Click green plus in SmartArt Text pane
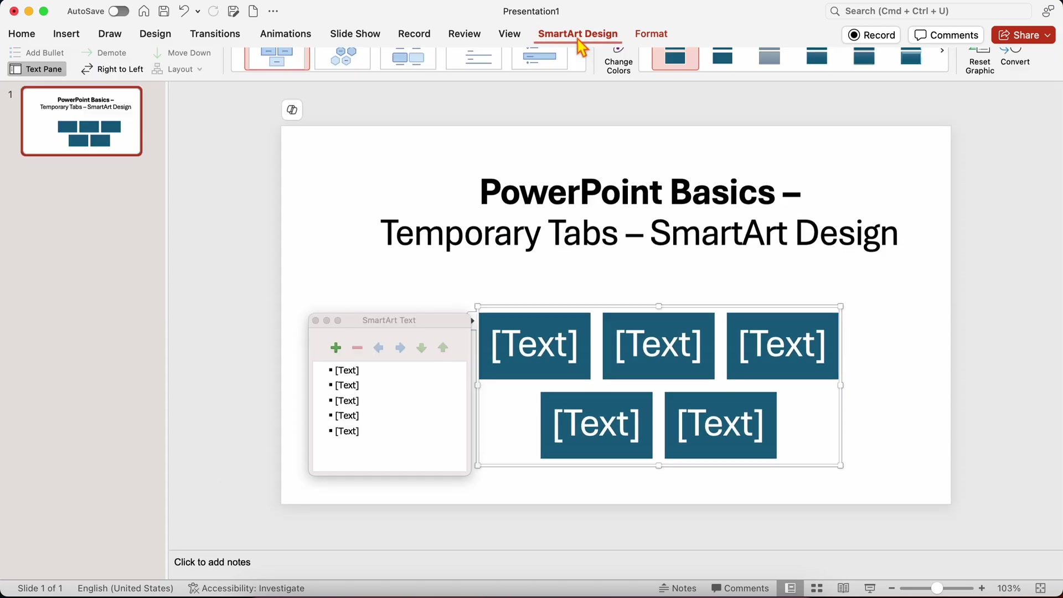The image size is (1063, 598). pos(336,348)
